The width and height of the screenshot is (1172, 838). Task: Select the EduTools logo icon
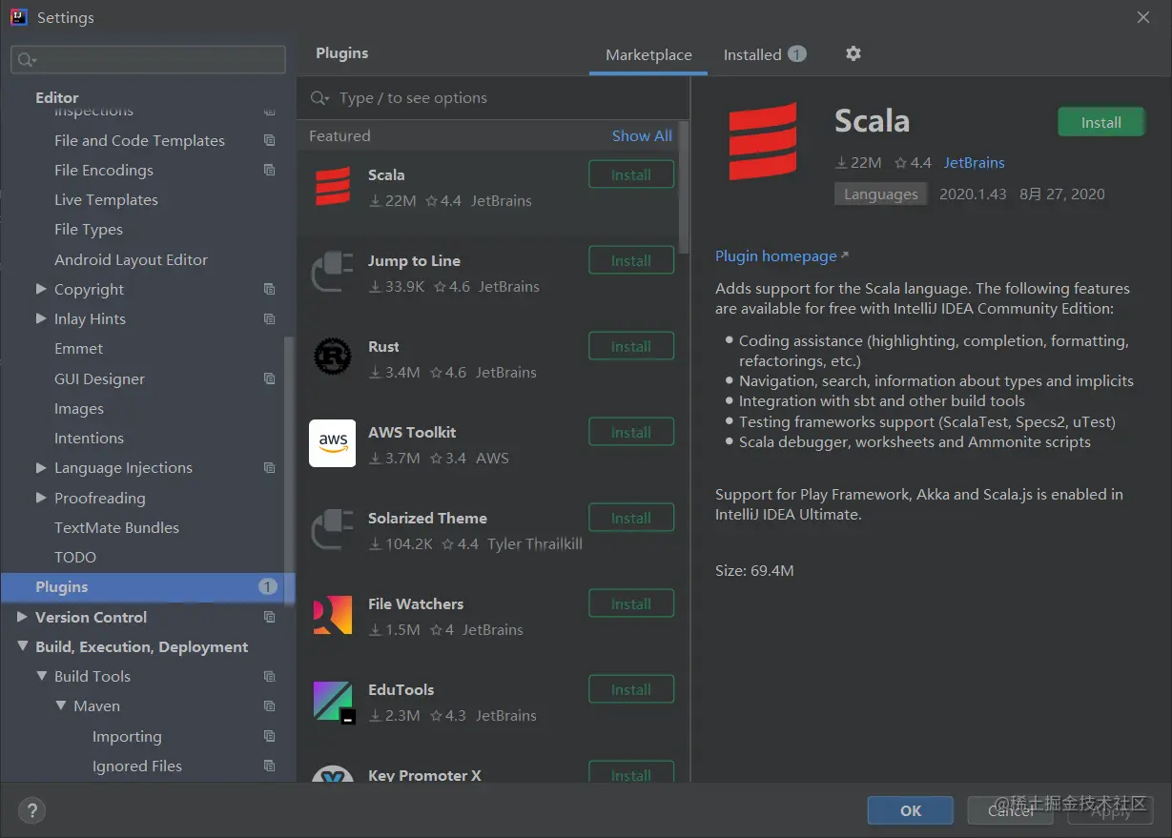tap(334, 702)
